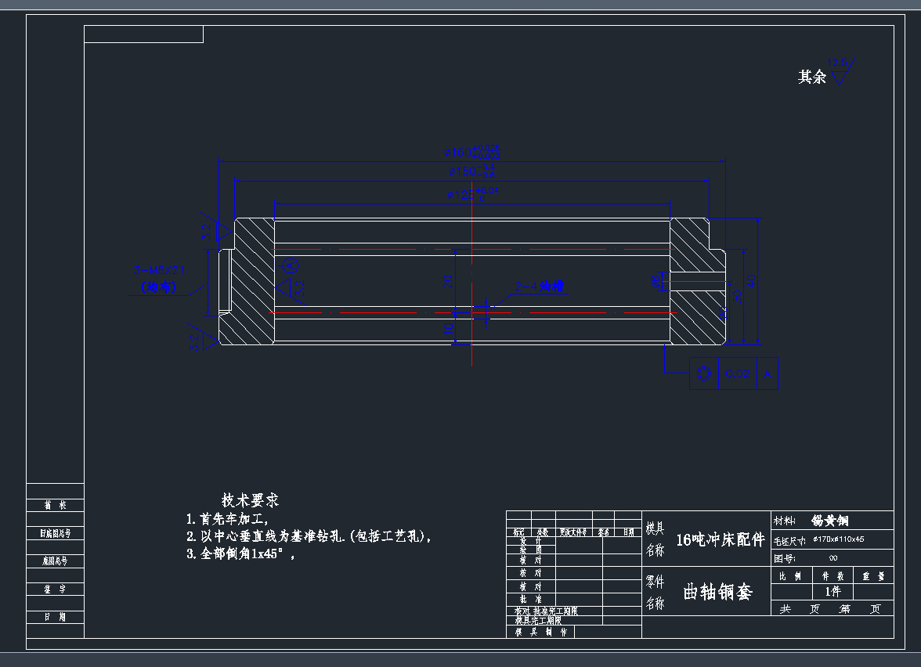Click the 模具名称 label in the title block
921x667 pixels.
(655, 539)
